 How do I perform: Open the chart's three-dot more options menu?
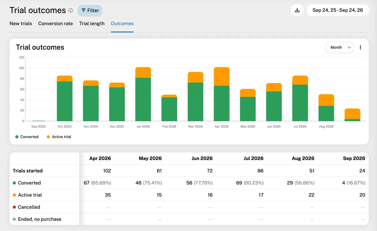coord(360,48)
